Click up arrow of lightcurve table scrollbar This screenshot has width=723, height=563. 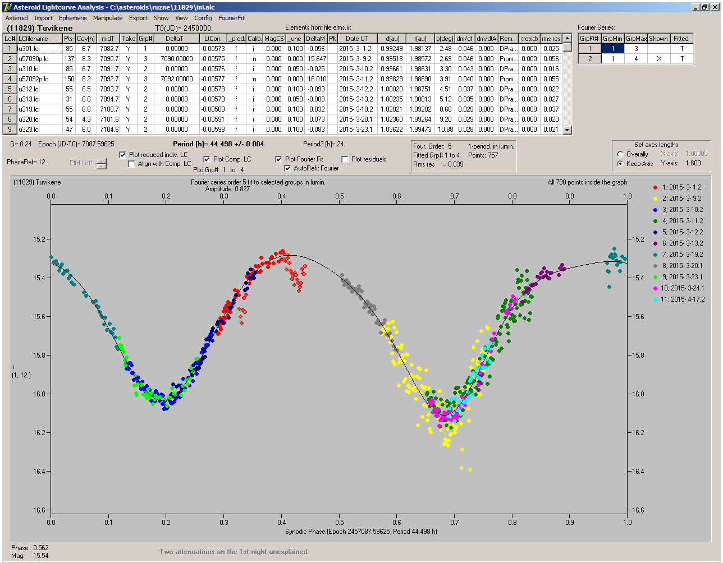coord(568,38)
